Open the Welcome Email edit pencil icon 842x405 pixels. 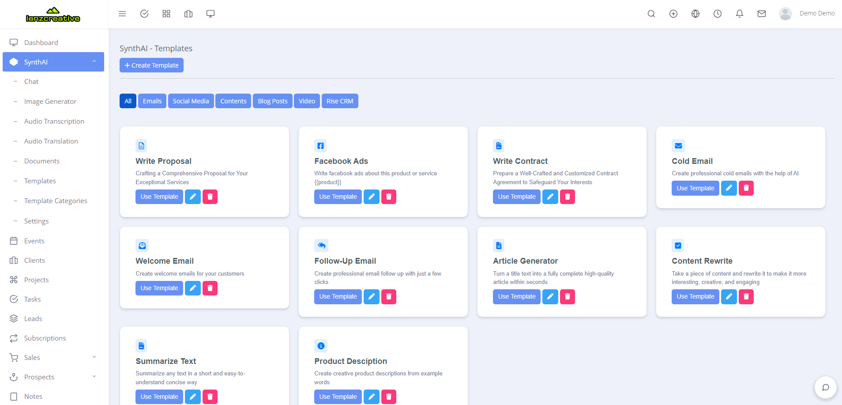click(x=192, y=288)
